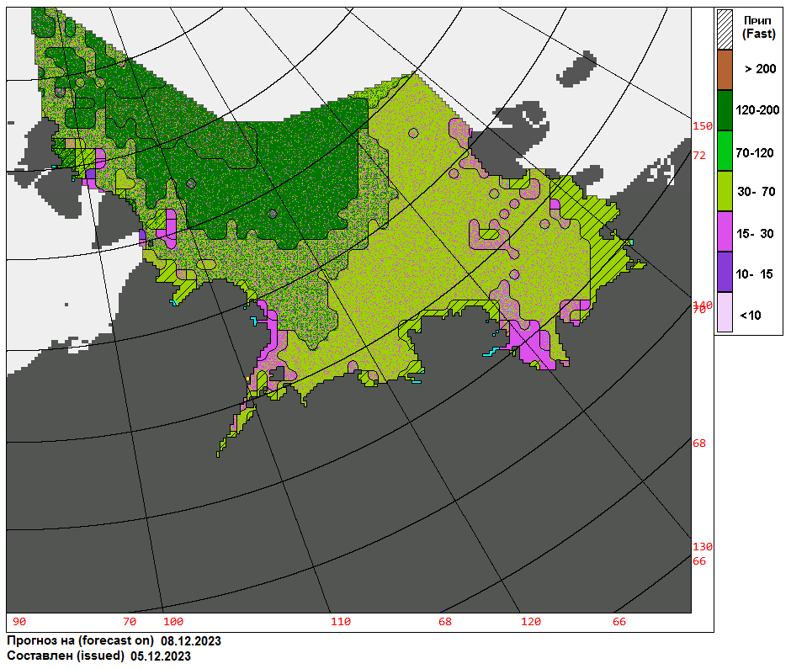This screenshot has width=791, height=669.
Task: Click the purple 10-15 legend swatch
Action: click(x=725, y=272)
